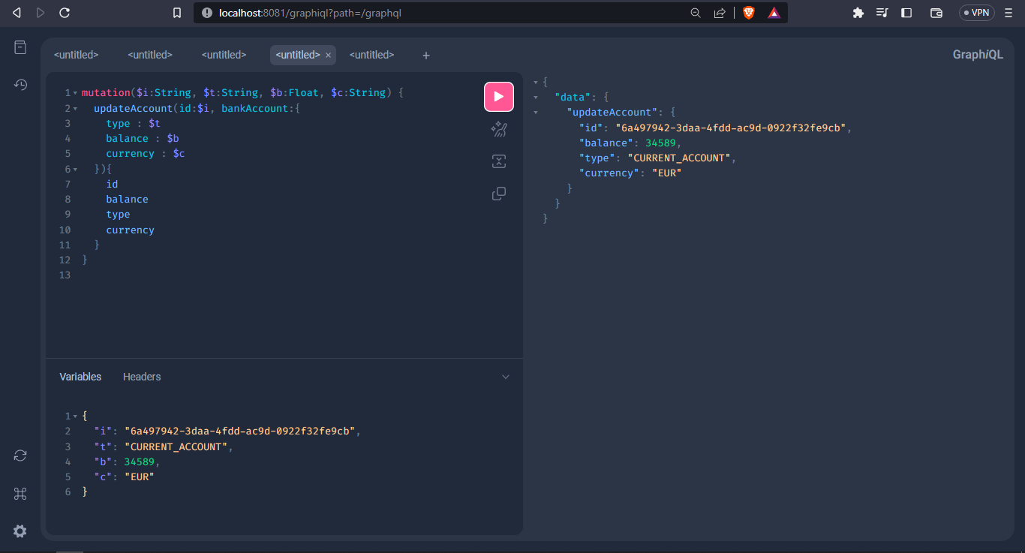Viewport: 1025px width, 553px height.
Task: Open the Documentation Explorer
Action: click(x=20, y=47)
